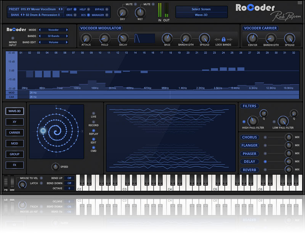Click the Lock Bands padlock icon

(x=223, y=39)
